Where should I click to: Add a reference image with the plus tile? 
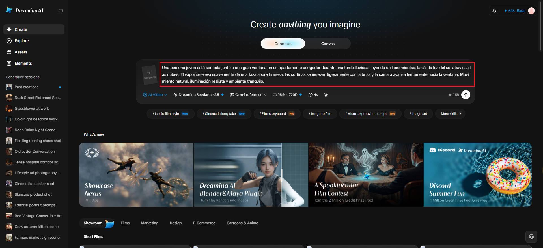(149, 75)
